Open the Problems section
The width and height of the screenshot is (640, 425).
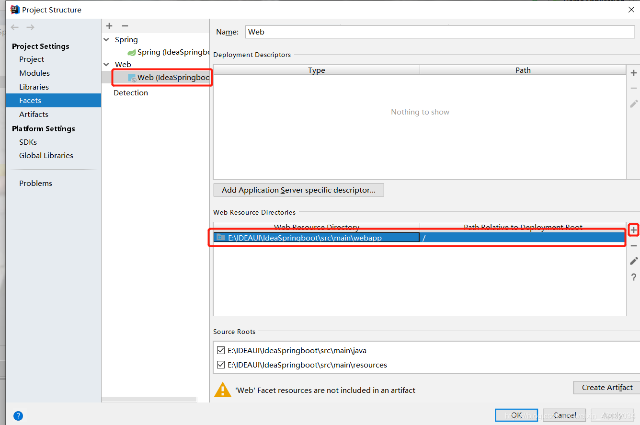[35, 183]
